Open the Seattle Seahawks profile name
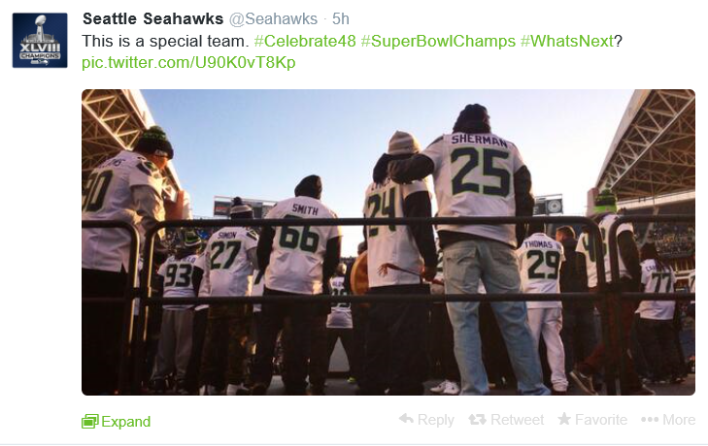Viewport: 708px width, 446px height. coord(153,19)
